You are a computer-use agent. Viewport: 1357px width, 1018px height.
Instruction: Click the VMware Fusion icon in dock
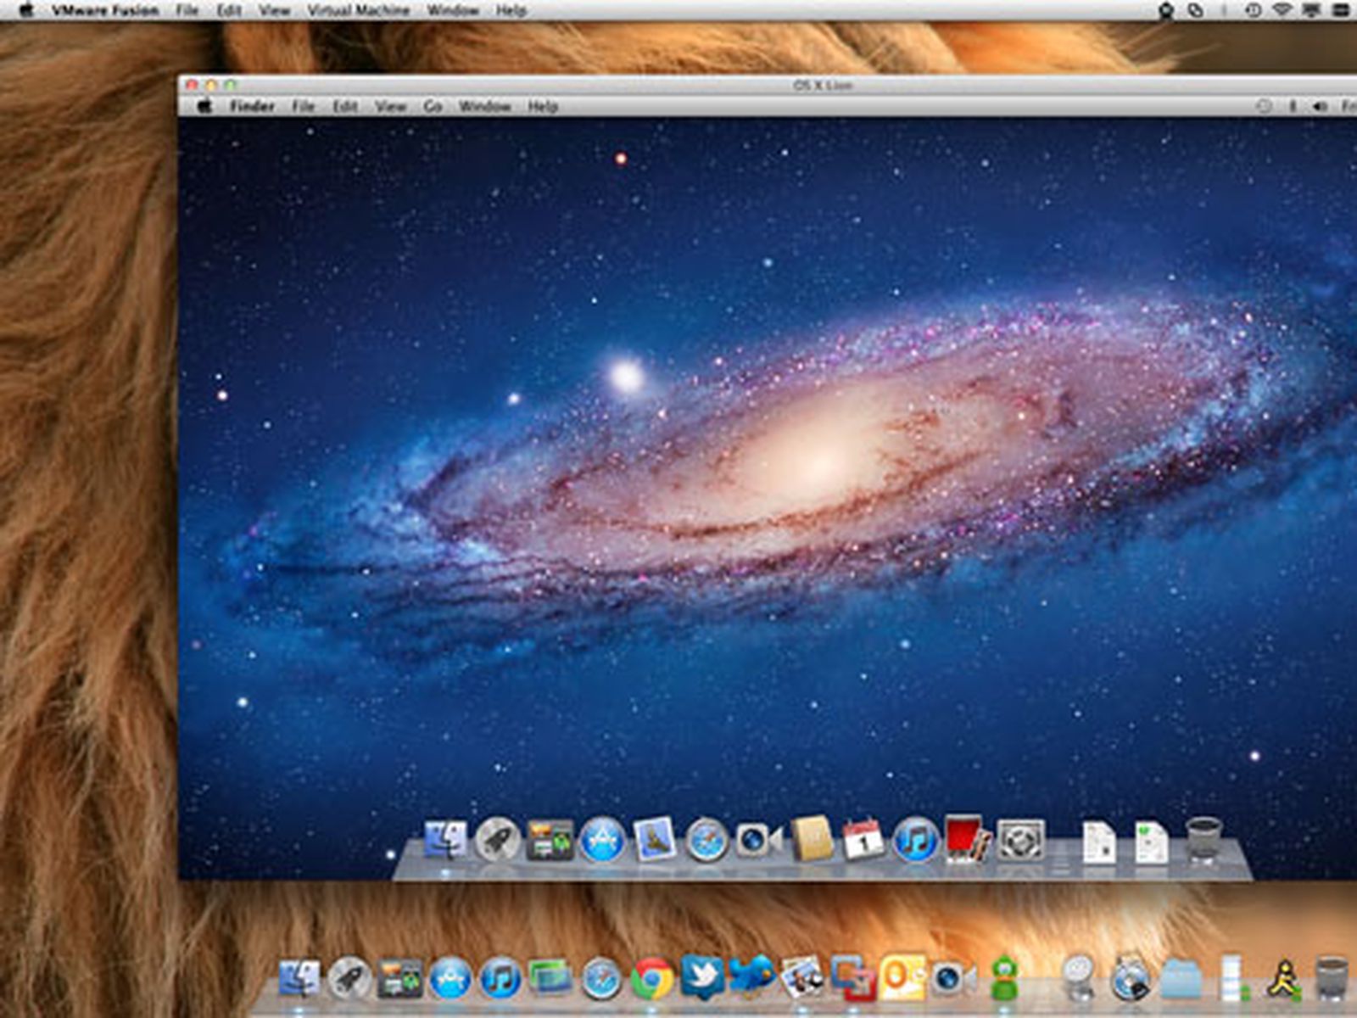pos(850,979)
